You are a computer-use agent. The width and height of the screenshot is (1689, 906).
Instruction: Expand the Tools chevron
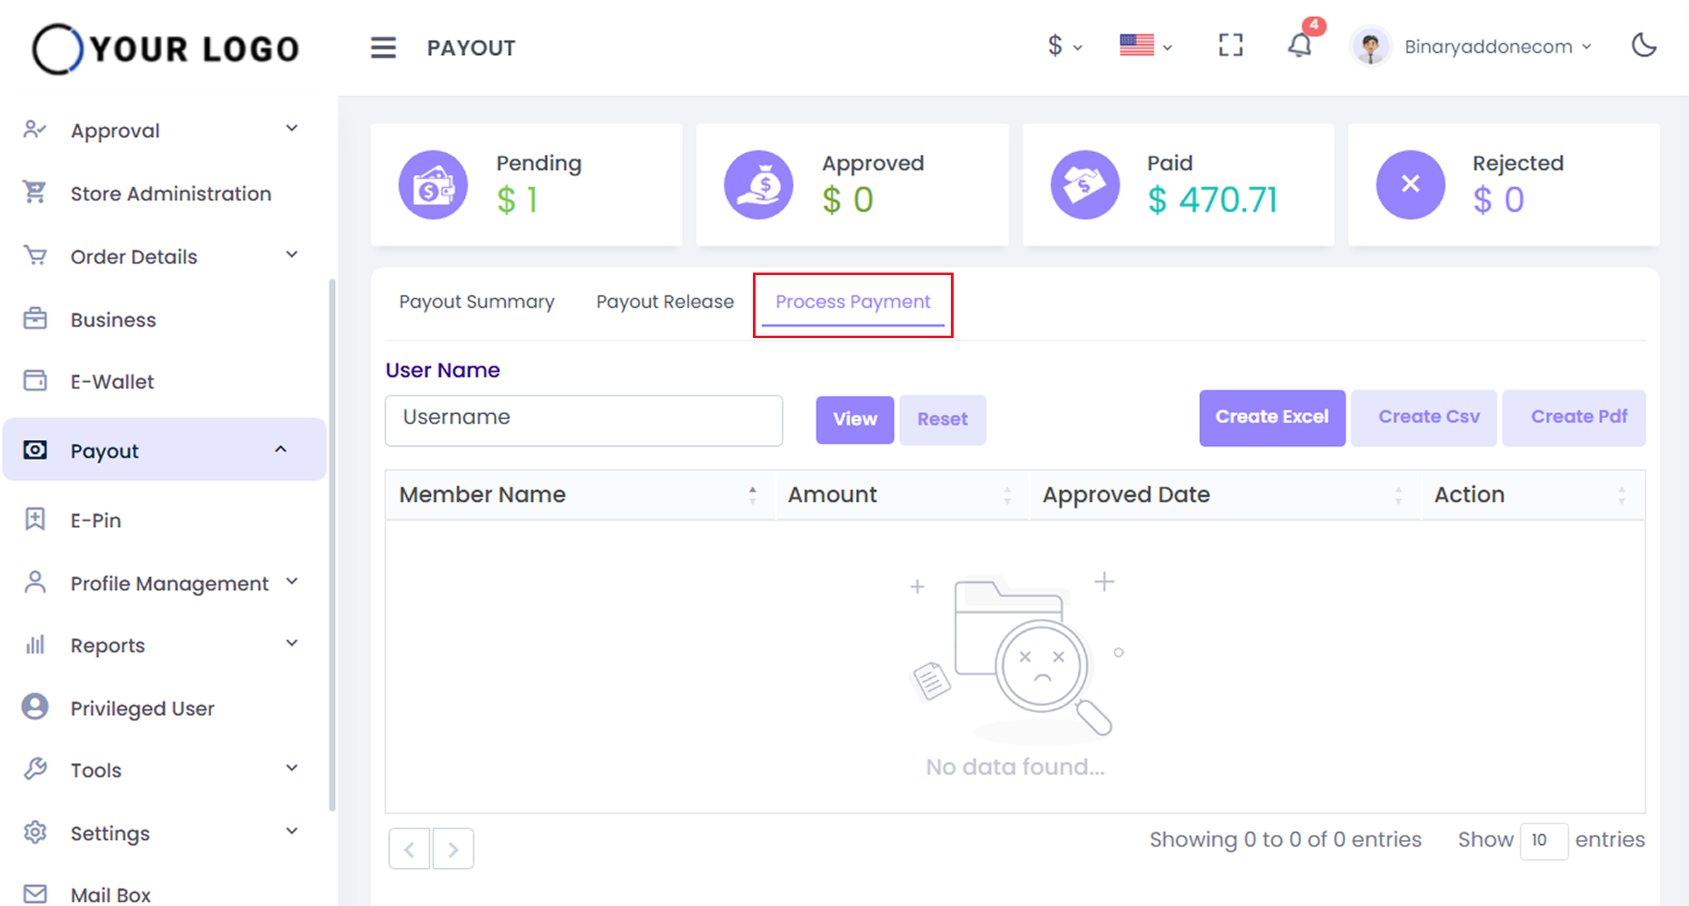pyautogui.click(x=292, y=768)
